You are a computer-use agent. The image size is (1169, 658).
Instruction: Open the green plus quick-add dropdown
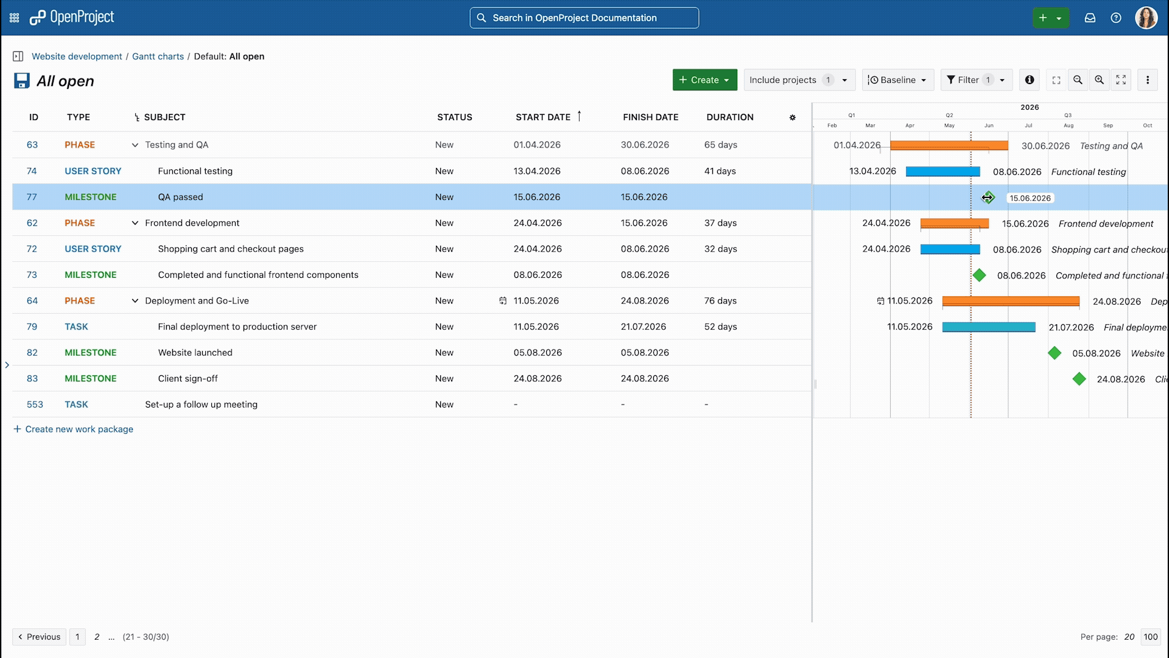1051,18
